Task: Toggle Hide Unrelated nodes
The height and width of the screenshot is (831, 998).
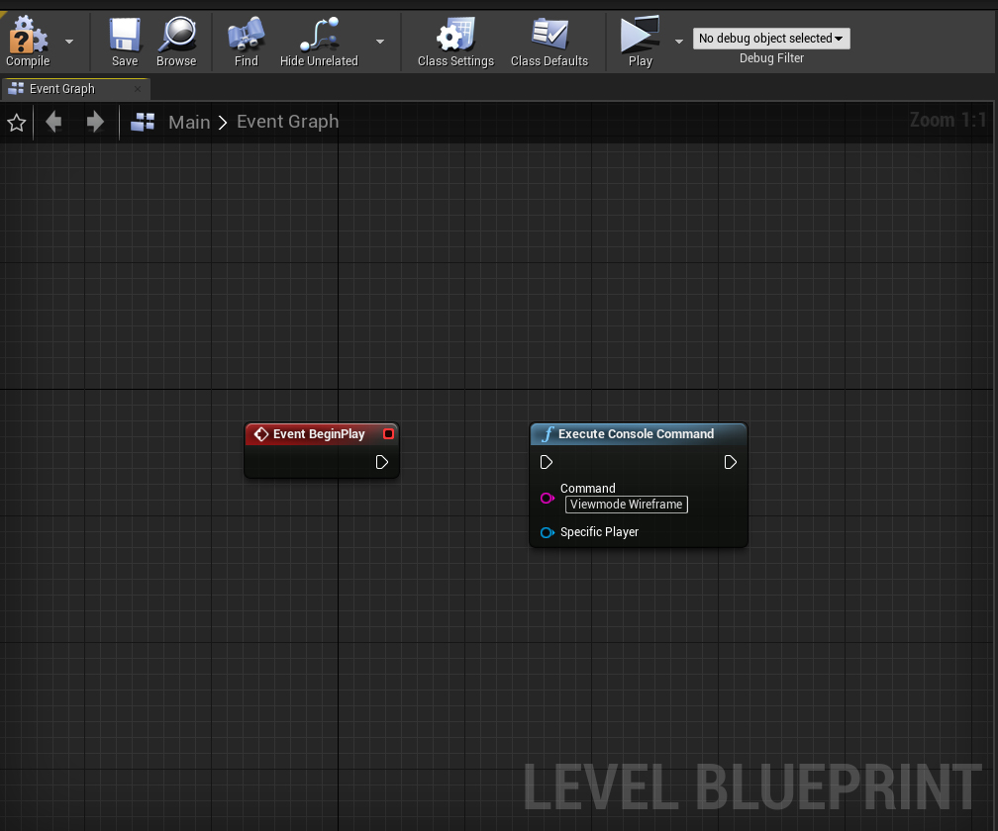Action: [319, 42]
